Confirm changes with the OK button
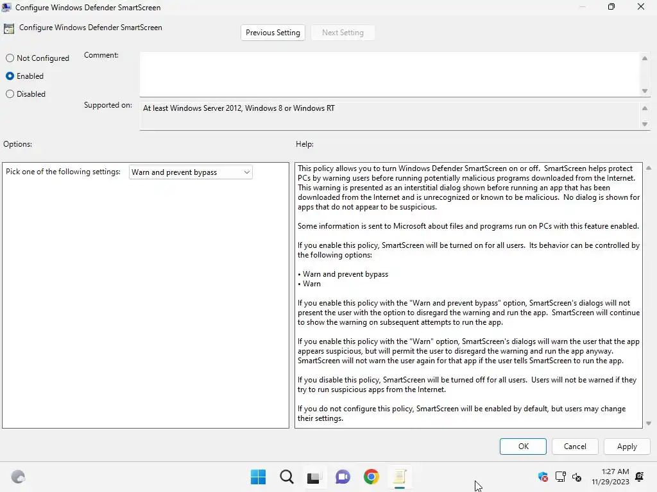The height and width of the screenshot is (492, 657). coord(523,447)
